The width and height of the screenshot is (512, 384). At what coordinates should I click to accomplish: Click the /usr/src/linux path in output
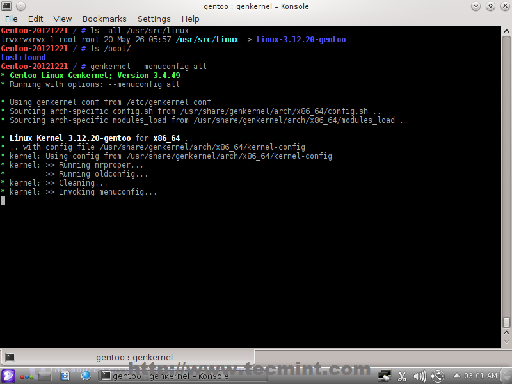click(207, 40)
